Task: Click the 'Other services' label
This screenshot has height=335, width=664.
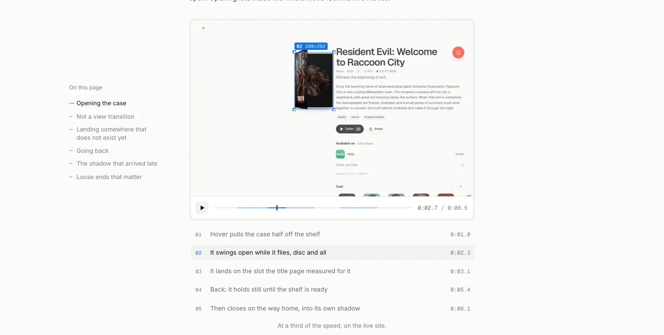Action: [x=347, y=165]
